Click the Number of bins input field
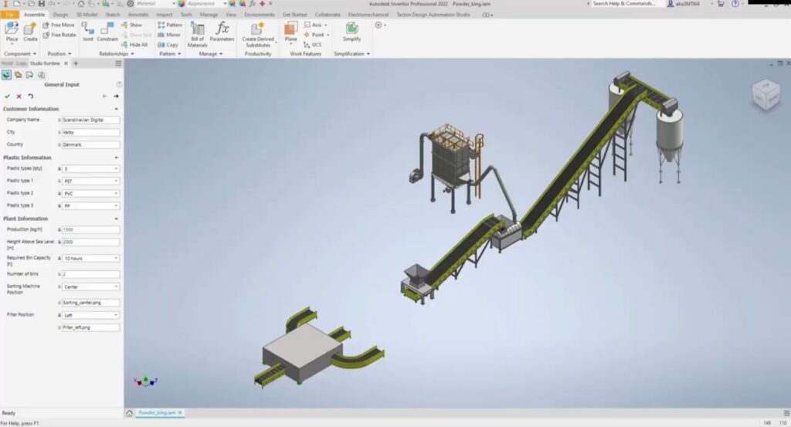This screenshot has height=427, width=791. point(91,274)
